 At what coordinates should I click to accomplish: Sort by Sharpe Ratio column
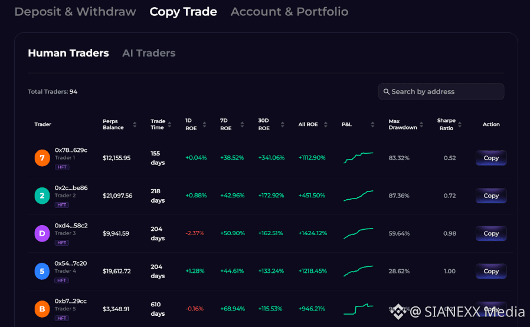(460, 125)
